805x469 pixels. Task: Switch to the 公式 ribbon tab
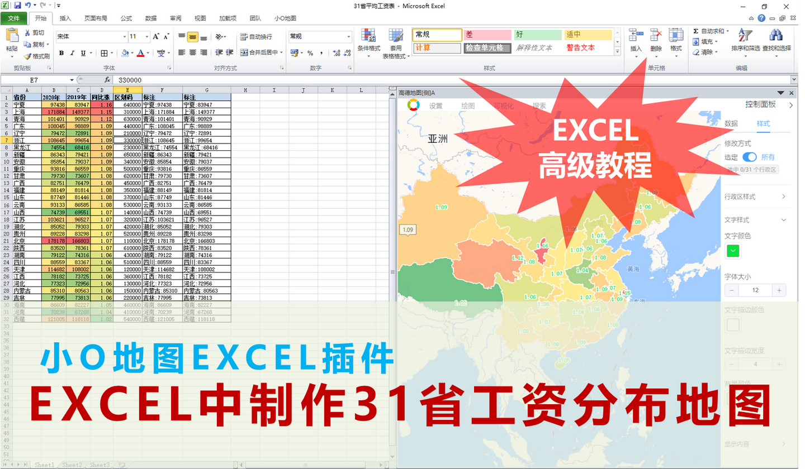coord(126,18)
